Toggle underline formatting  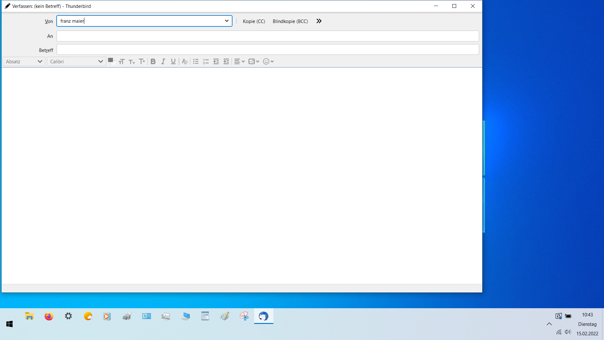(173, 62)
